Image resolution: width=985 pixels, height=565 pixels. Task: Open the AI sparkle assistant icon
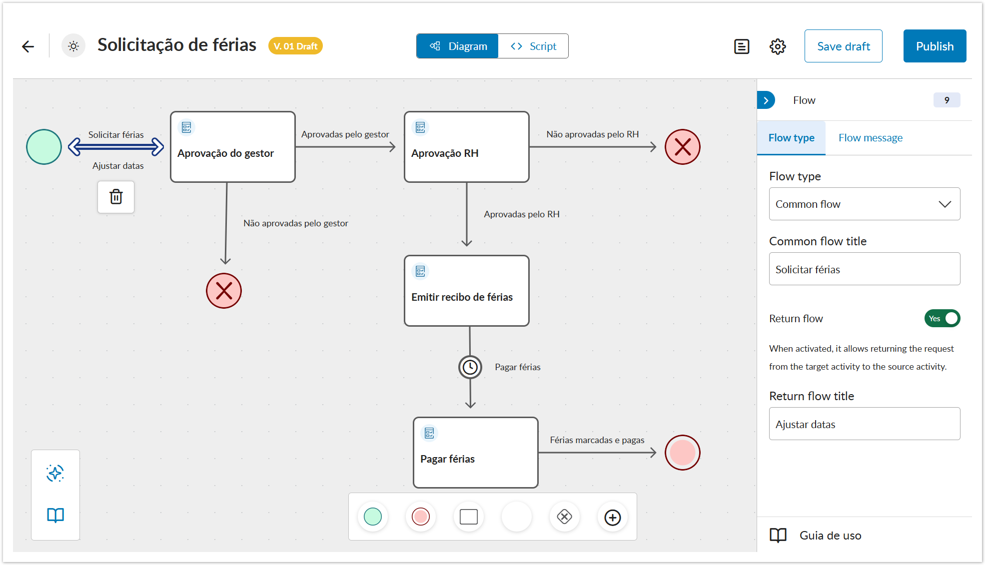click(x=55, y=473)
